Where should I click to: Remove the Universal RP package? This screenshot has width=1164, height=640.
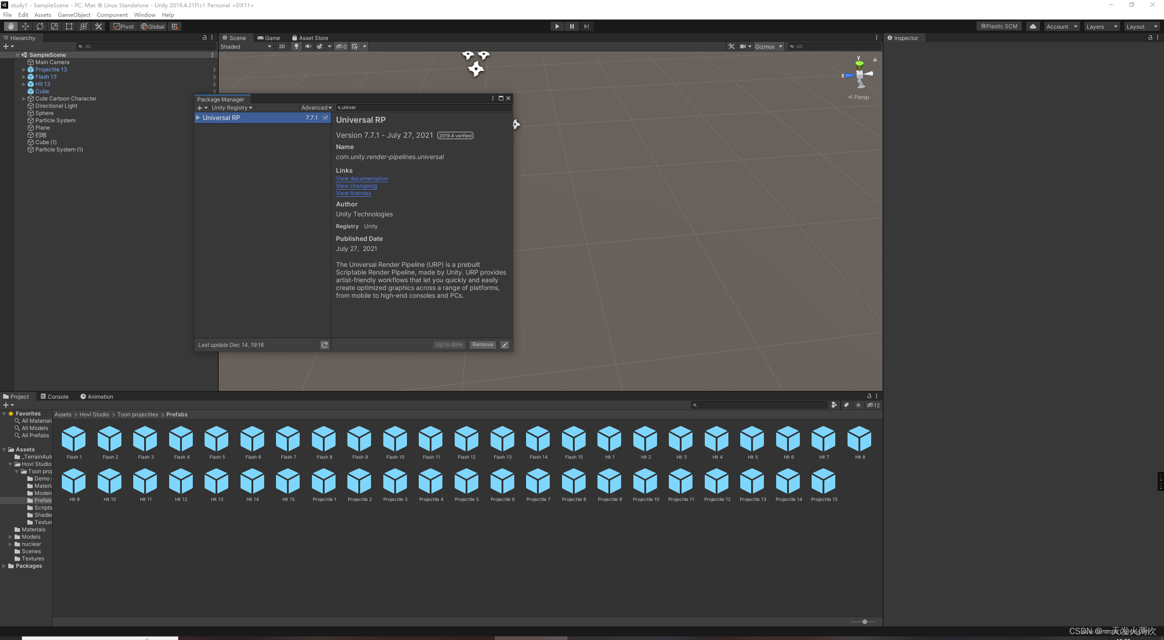(x=482, y=345)
